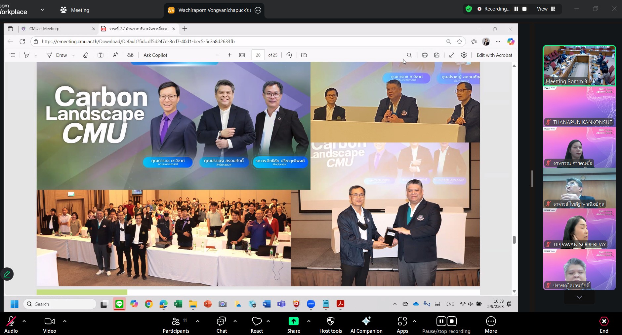
Task: Open LINE from the taskbar
Action: pos(119,304)
